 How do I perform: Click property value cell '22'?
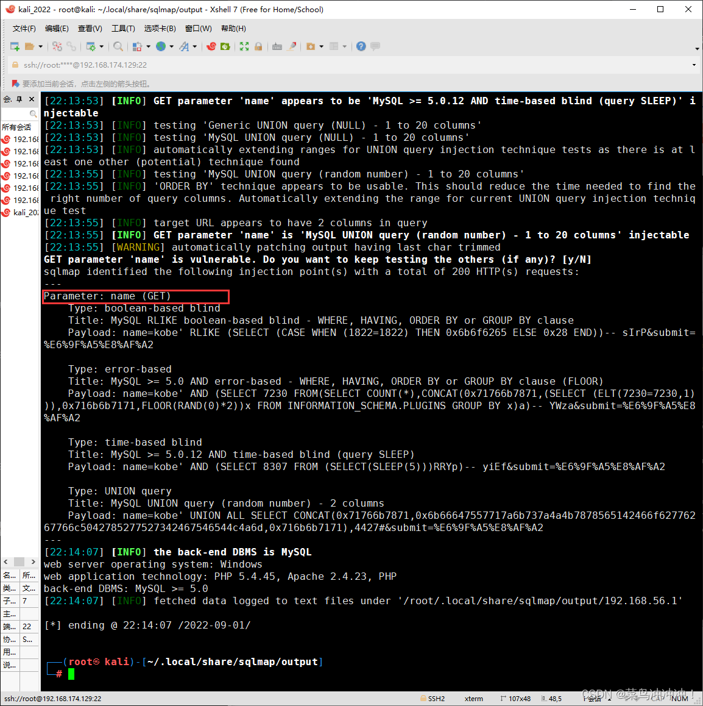[x=29, y=626]
